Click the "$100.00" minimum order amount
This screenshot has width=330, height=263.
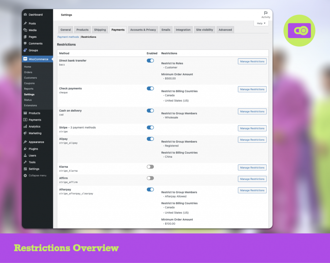point(170,224)
